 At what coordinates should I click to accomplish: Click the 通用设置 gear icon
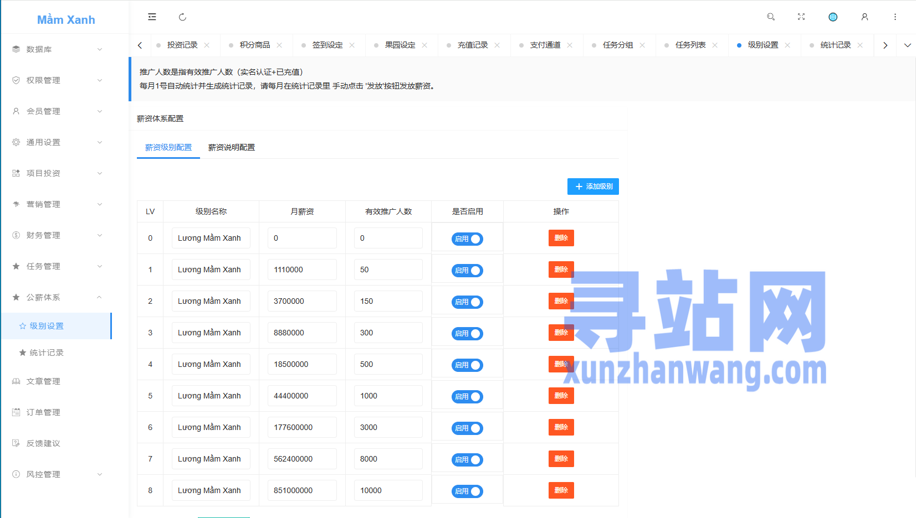click(16, 142)
